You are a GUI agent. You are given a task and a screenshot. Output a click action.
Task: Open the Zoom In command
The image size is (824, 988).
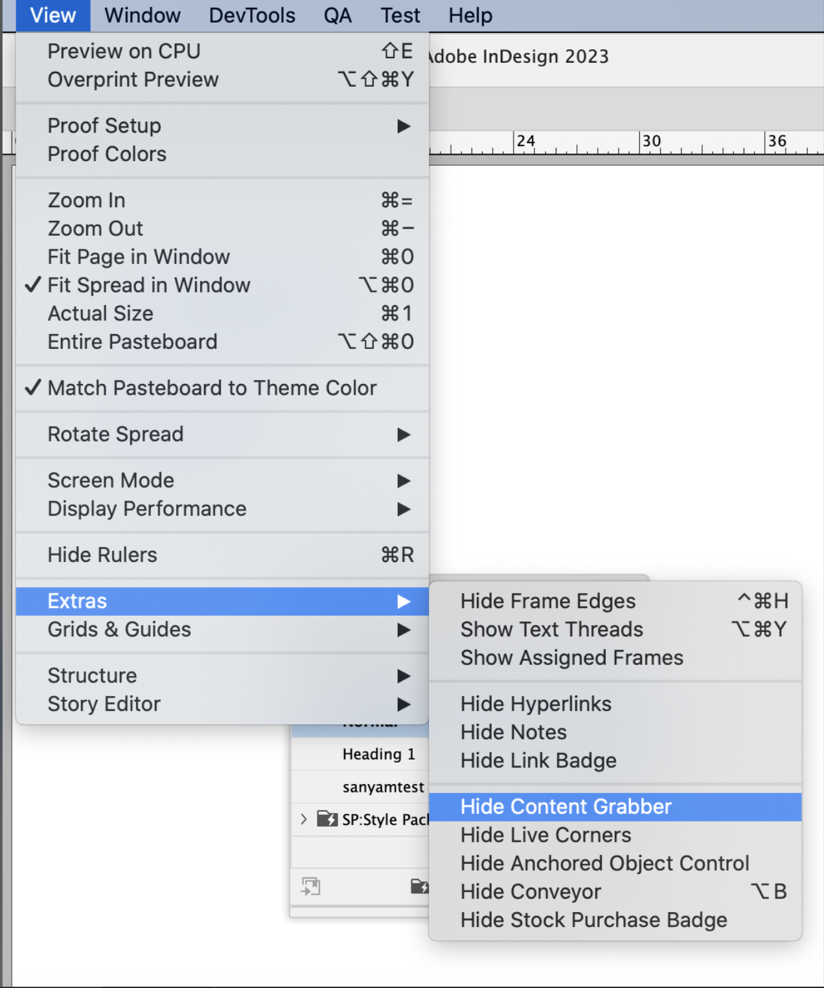pyautogui.click(x=86, y=200)
